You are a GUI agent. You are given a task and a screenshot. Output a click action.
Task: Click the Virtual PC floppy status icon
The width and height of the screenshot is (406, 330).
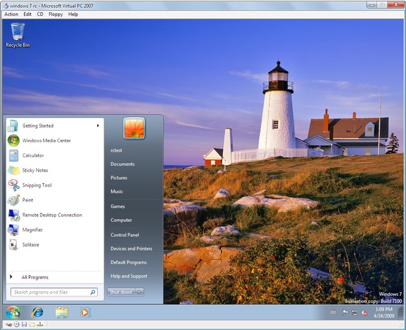pyautogui.click(x=24, y=324)
